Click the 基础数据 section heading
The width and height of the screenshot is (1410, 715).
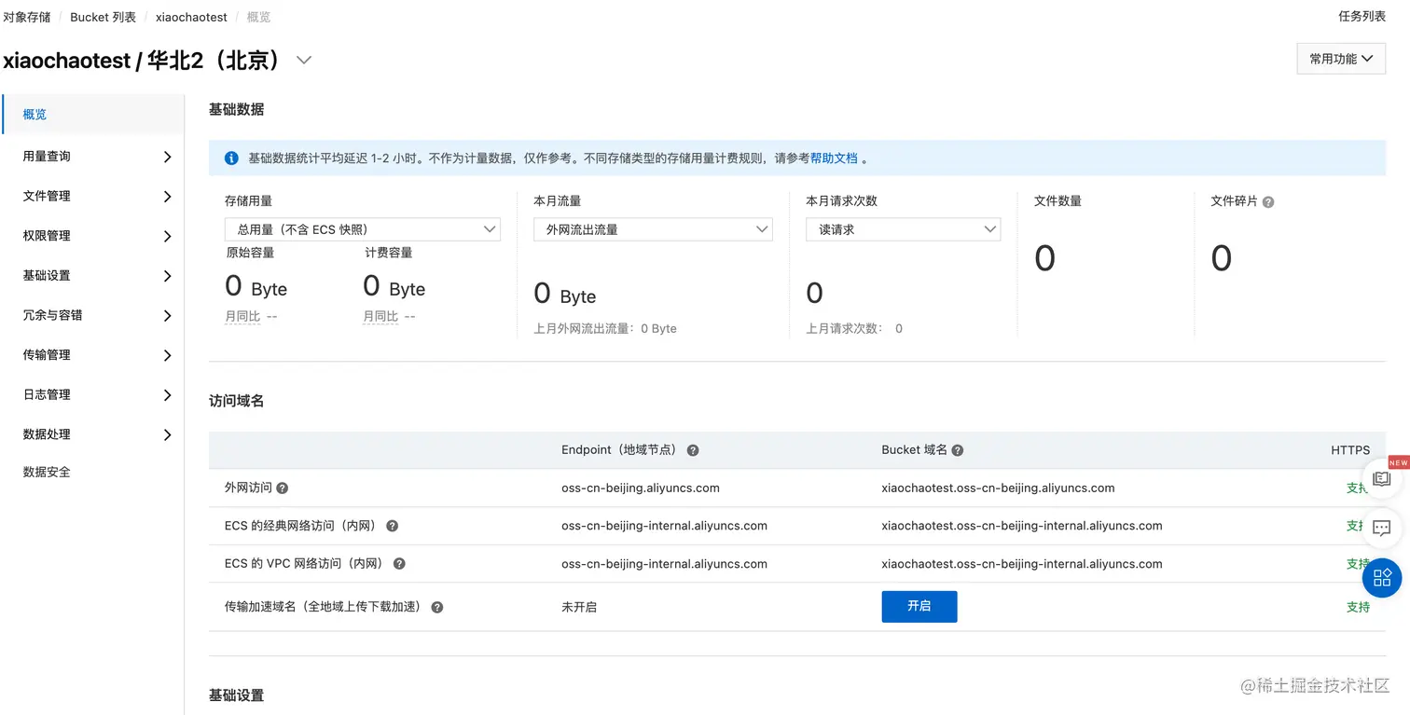[237, 110]
